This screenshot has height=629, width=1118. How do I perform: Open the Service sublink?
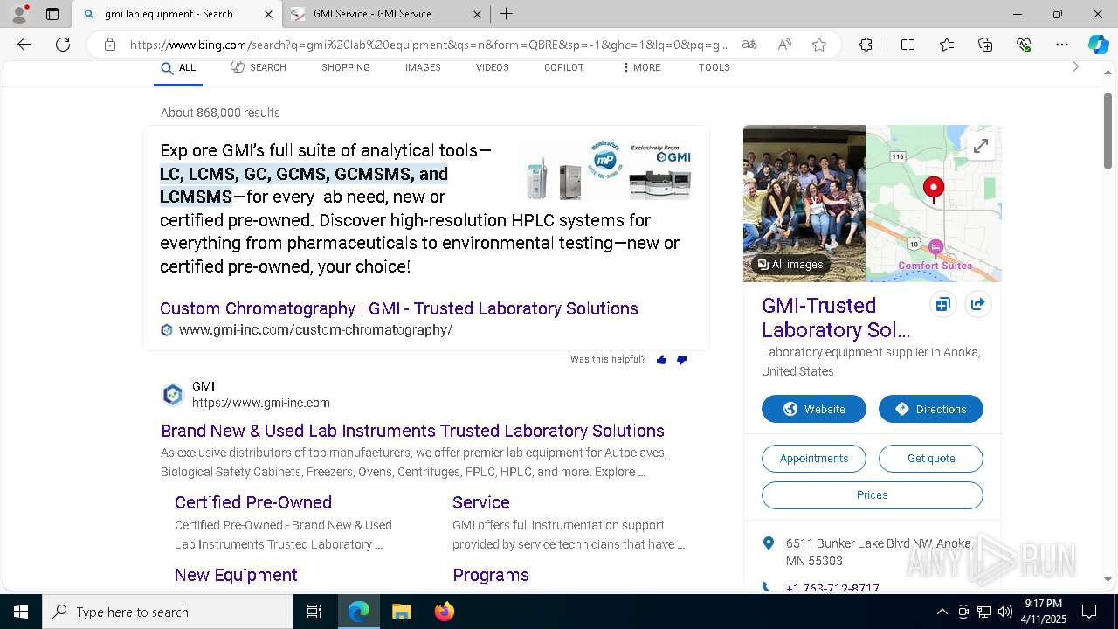(x=481, y=502)
